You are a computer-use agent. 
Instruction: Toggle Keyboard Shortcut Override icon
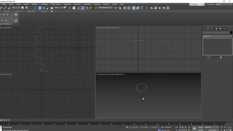click(74, 8)
